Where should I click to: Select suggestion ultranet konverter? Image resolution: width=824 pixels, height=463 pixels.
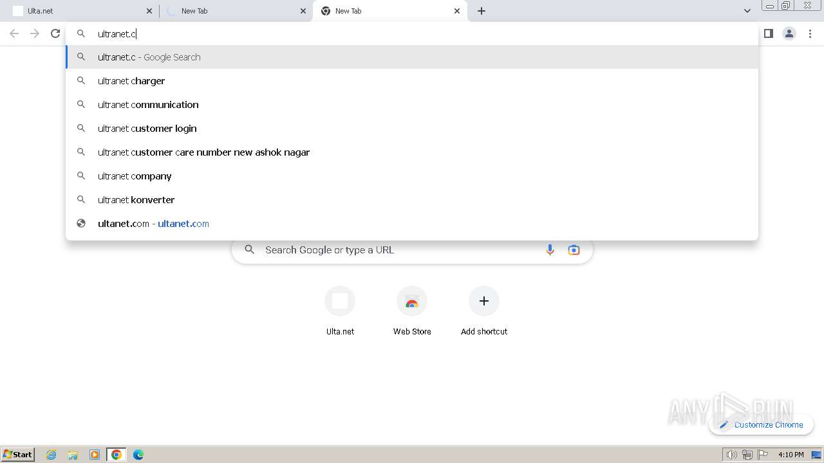point(412,200)
